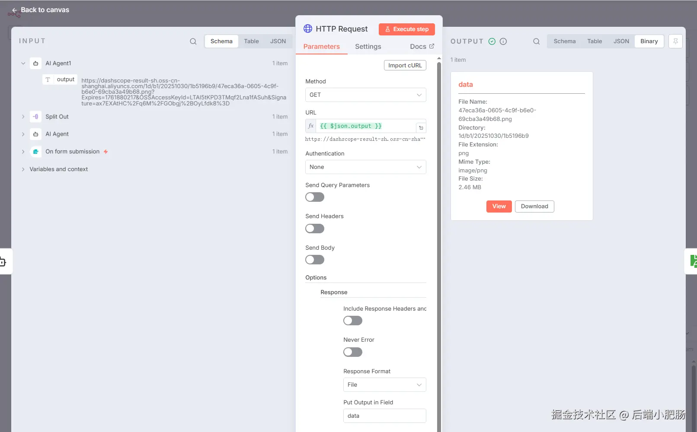Click the input panel search icon
The height and width of the screenshot is (432, 697).
pyautogui.click(x=193, y=41)
